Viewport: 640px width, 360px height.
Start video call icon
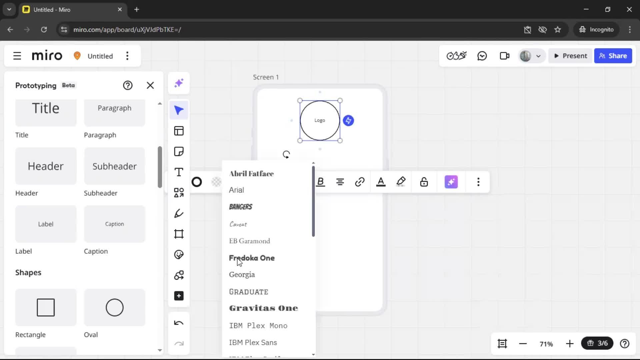(x=504, y=56)
